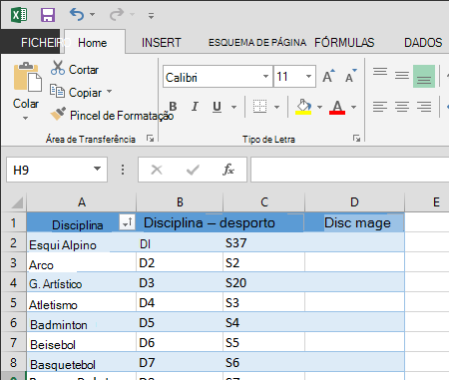Cut selection with Cortar

(x=75, y=69)
